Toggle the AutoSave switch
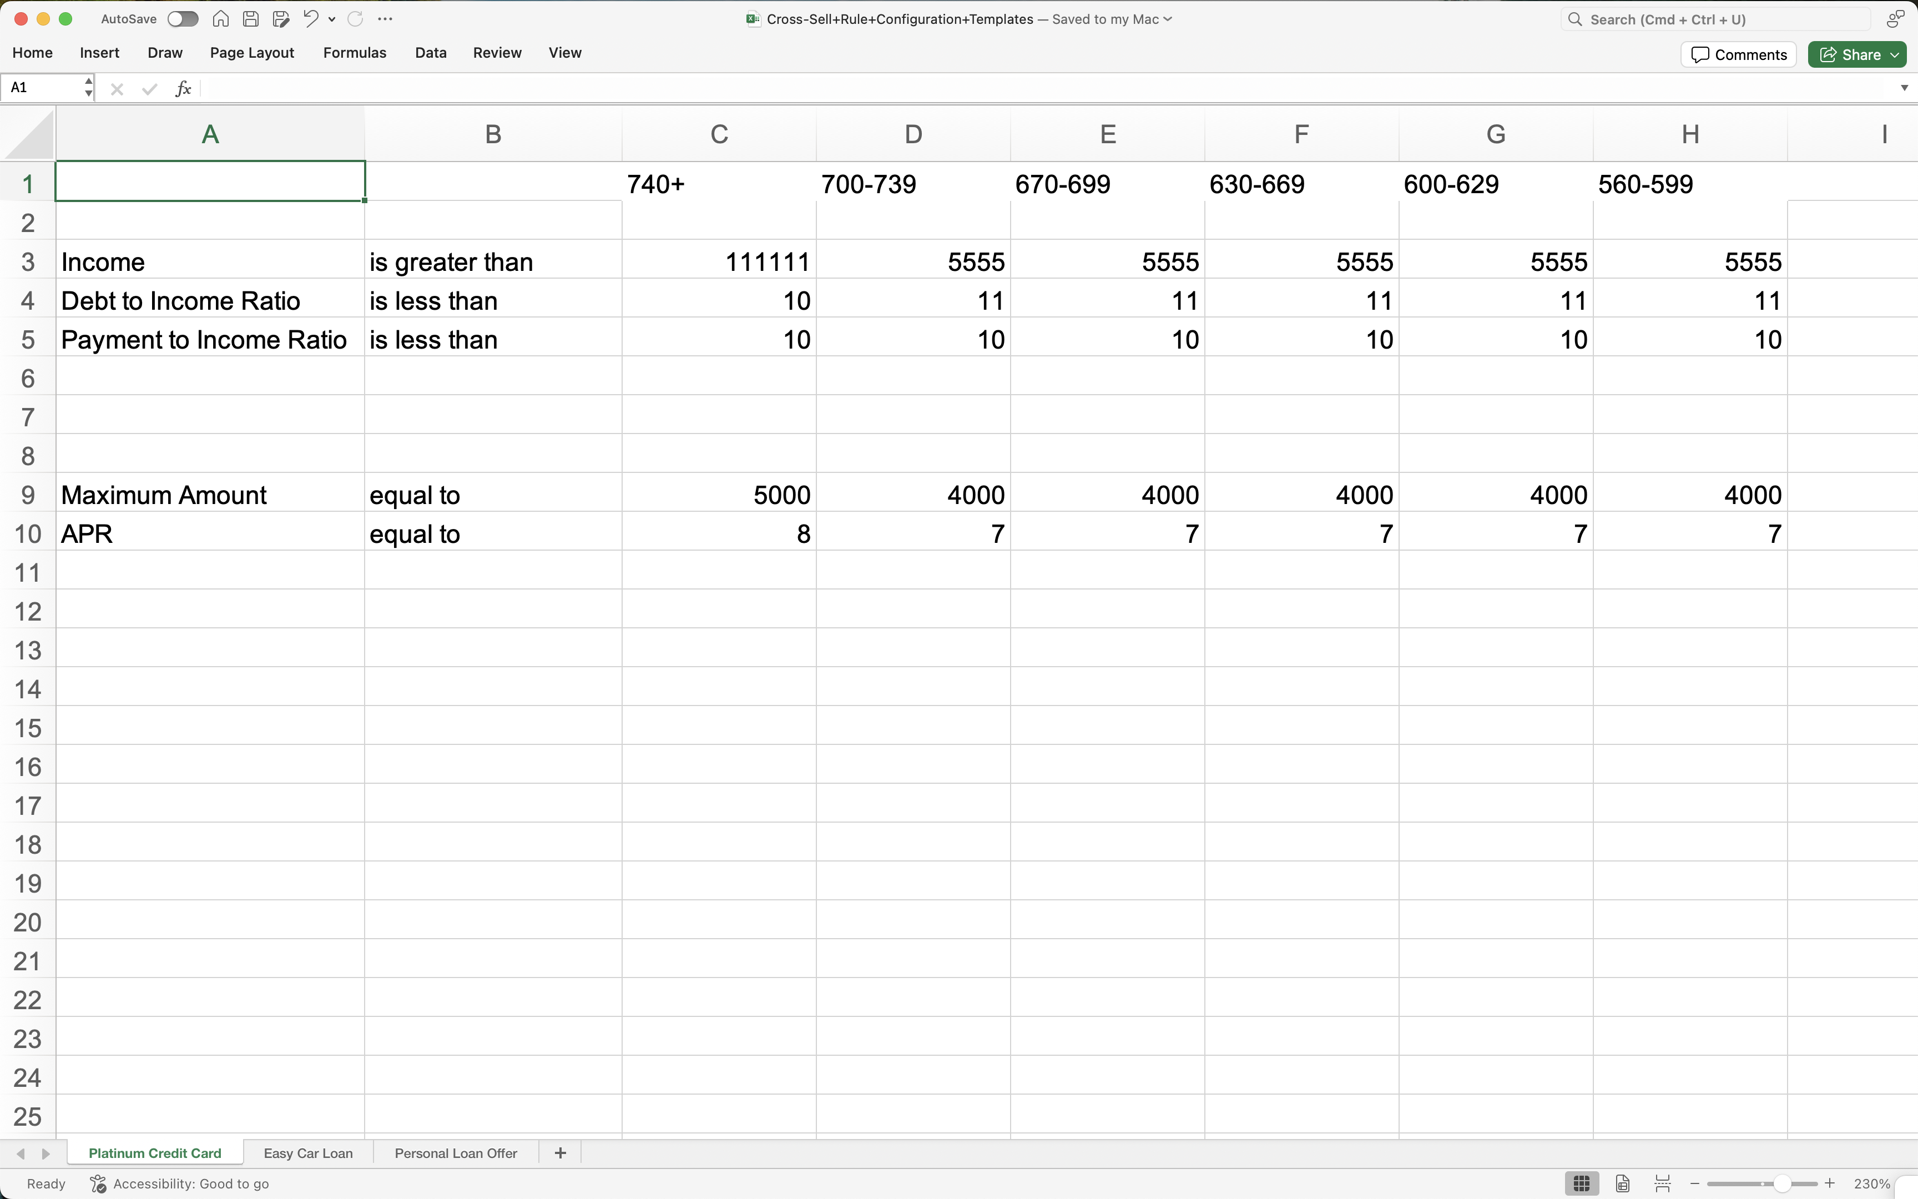1918x1199 pixels. pyautogui.click(x=183, y=19)
